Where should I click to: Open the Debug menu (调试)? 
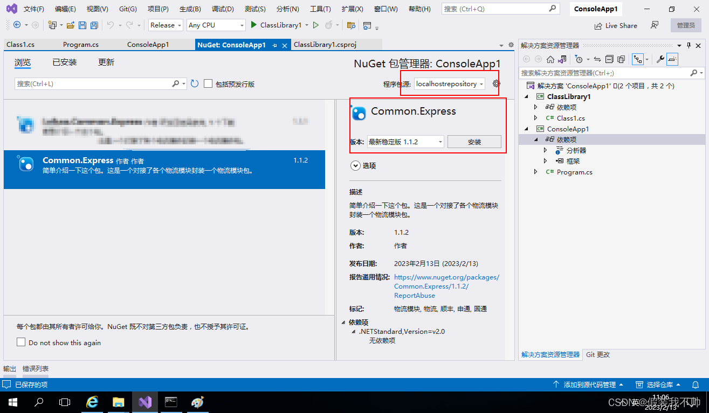pyautogui.click(x=223, y=9)
